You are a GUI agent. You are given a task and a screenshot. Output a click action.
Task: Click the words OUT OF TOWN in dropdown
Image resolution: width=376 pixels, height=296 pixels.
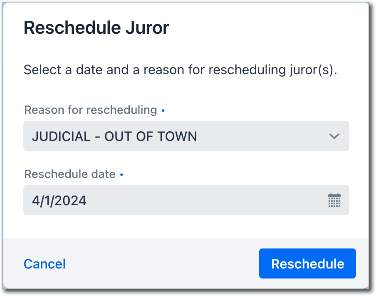coord(151,136)
